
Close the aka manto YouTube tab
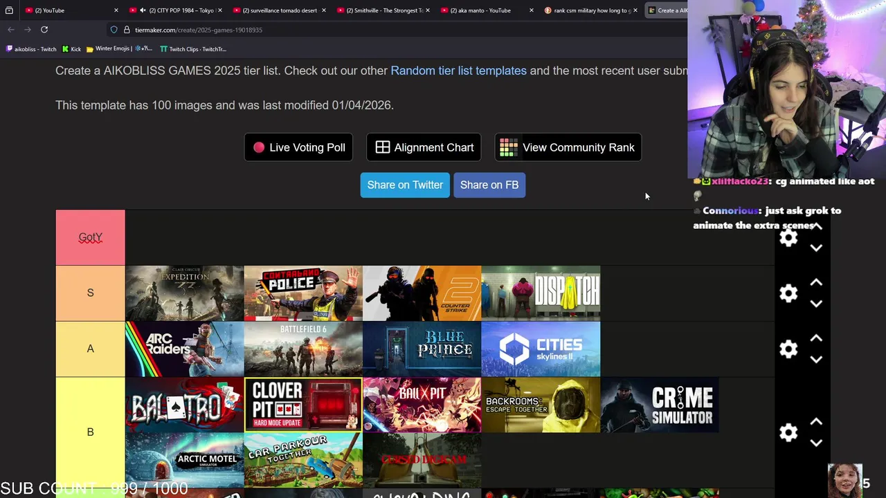531,10
